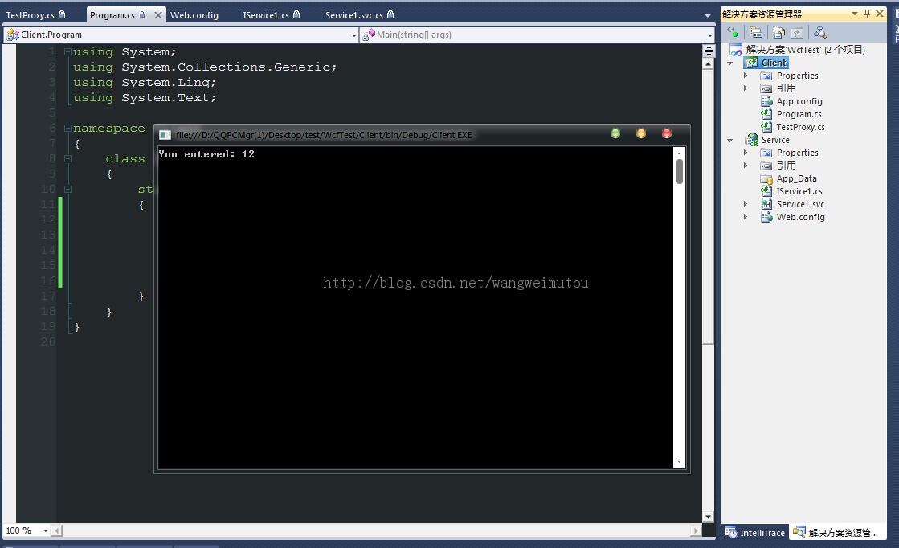This screenshot has height=548, width=899.
Task: Click the Client Properties folder icon
Action: coord(766,75)
